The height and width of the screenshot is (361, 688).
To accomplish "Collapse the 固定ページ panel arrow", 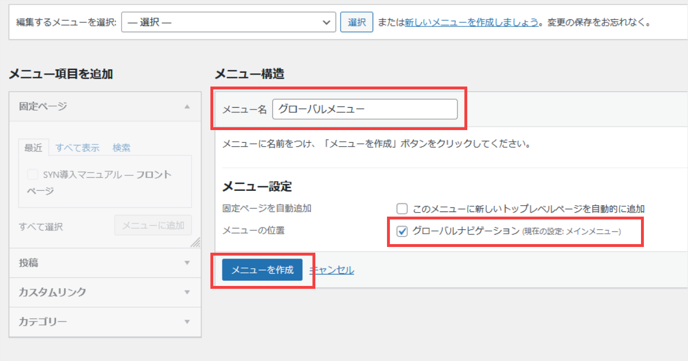I will 186,107.
